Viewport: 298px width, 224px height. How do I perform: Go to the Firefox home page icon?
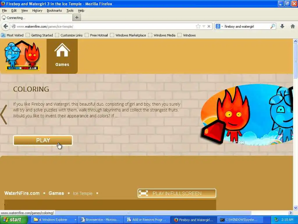[293, 26]
